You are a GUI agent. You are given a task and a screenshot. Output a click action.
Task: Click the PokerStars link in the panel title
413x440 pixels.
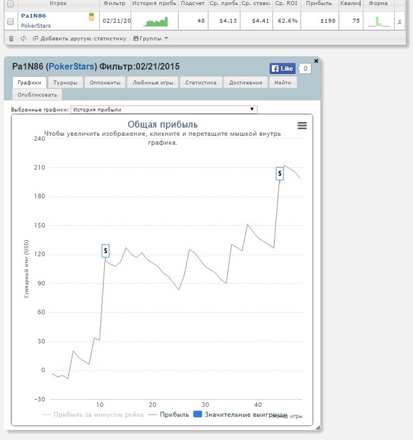pyautogui.click(x=71, y=67)
